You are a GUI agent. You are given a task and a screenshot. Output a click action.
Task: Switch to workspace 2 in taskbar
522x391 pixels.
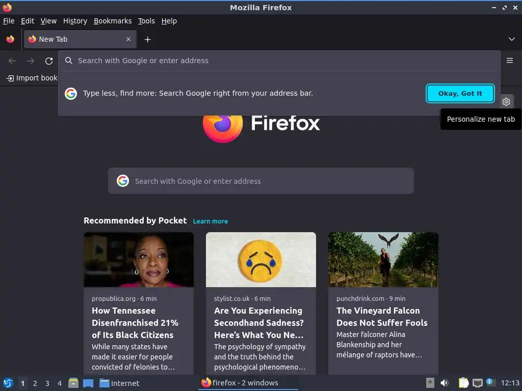pyautogui.click(x=35, y=383)
